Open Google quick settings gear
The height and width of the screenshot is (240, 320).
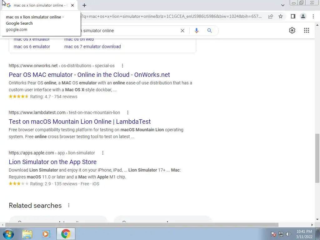292,30
